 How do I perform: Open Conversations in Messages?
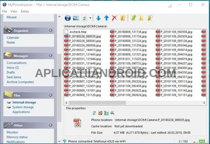click(16, 63)
